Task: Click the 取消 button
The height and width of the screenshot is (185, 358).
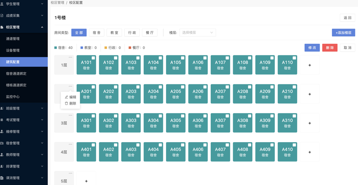Action: point(347,48)
